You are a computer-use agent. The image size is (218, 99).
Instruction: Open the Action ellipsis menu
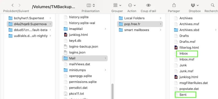(132, 5)
